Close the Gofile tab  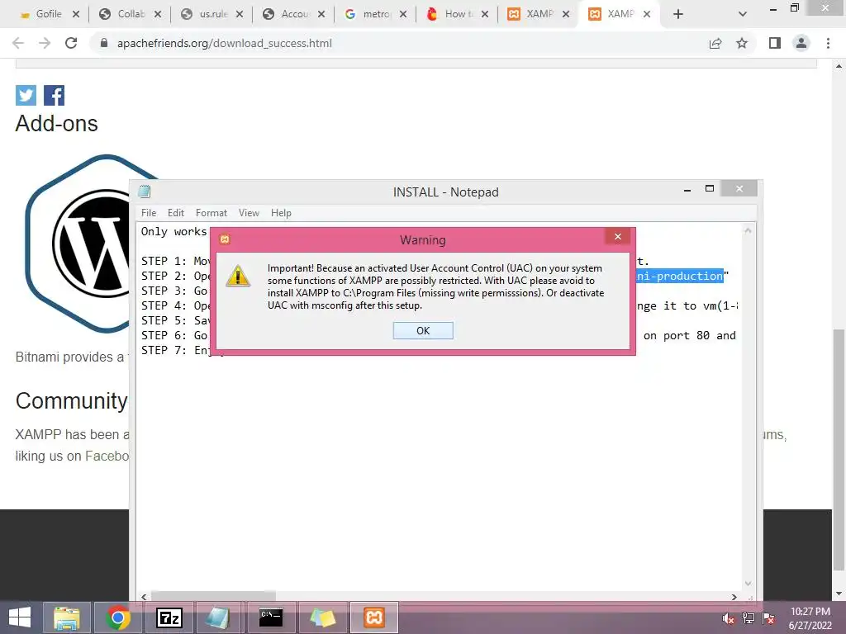click(76, 14)
